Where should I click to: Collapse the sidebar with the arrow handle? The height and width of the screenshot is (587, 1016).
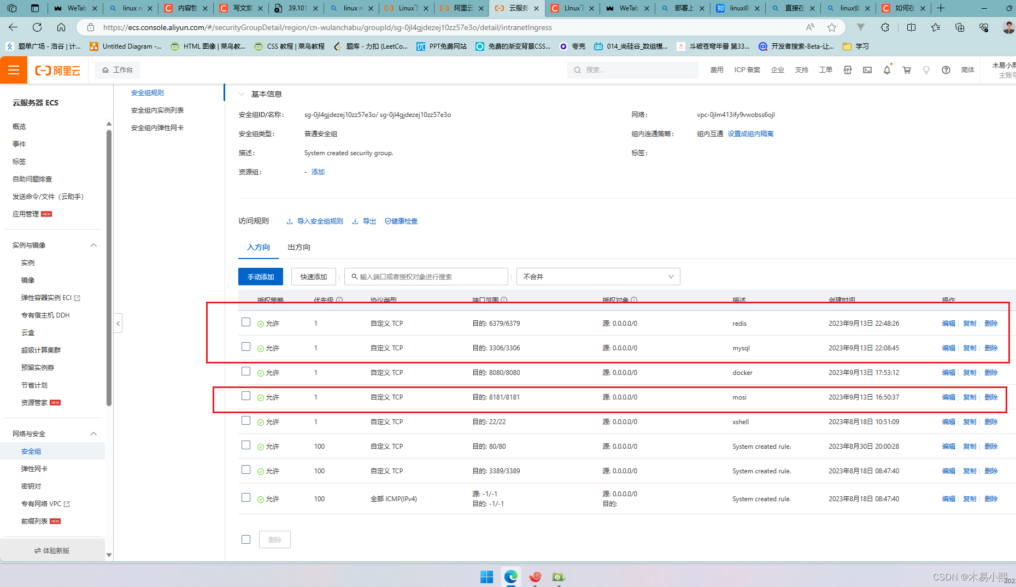118,324
